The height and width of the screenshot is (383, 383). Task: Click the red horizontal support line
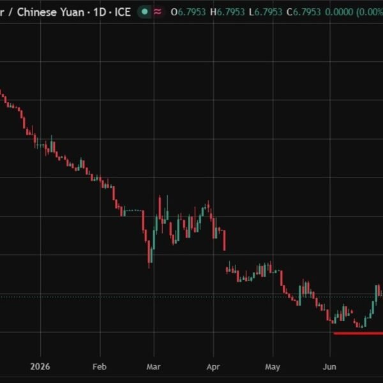tap(358, 333)
